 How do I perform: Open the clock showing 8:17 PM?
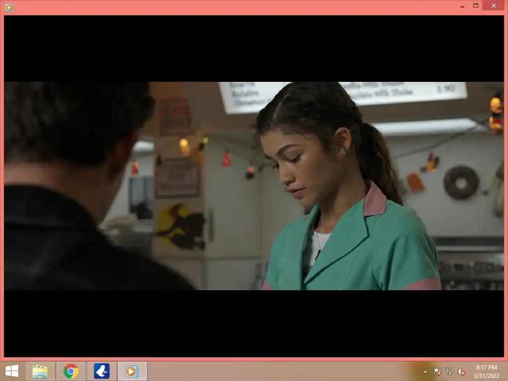pos(486,372)
